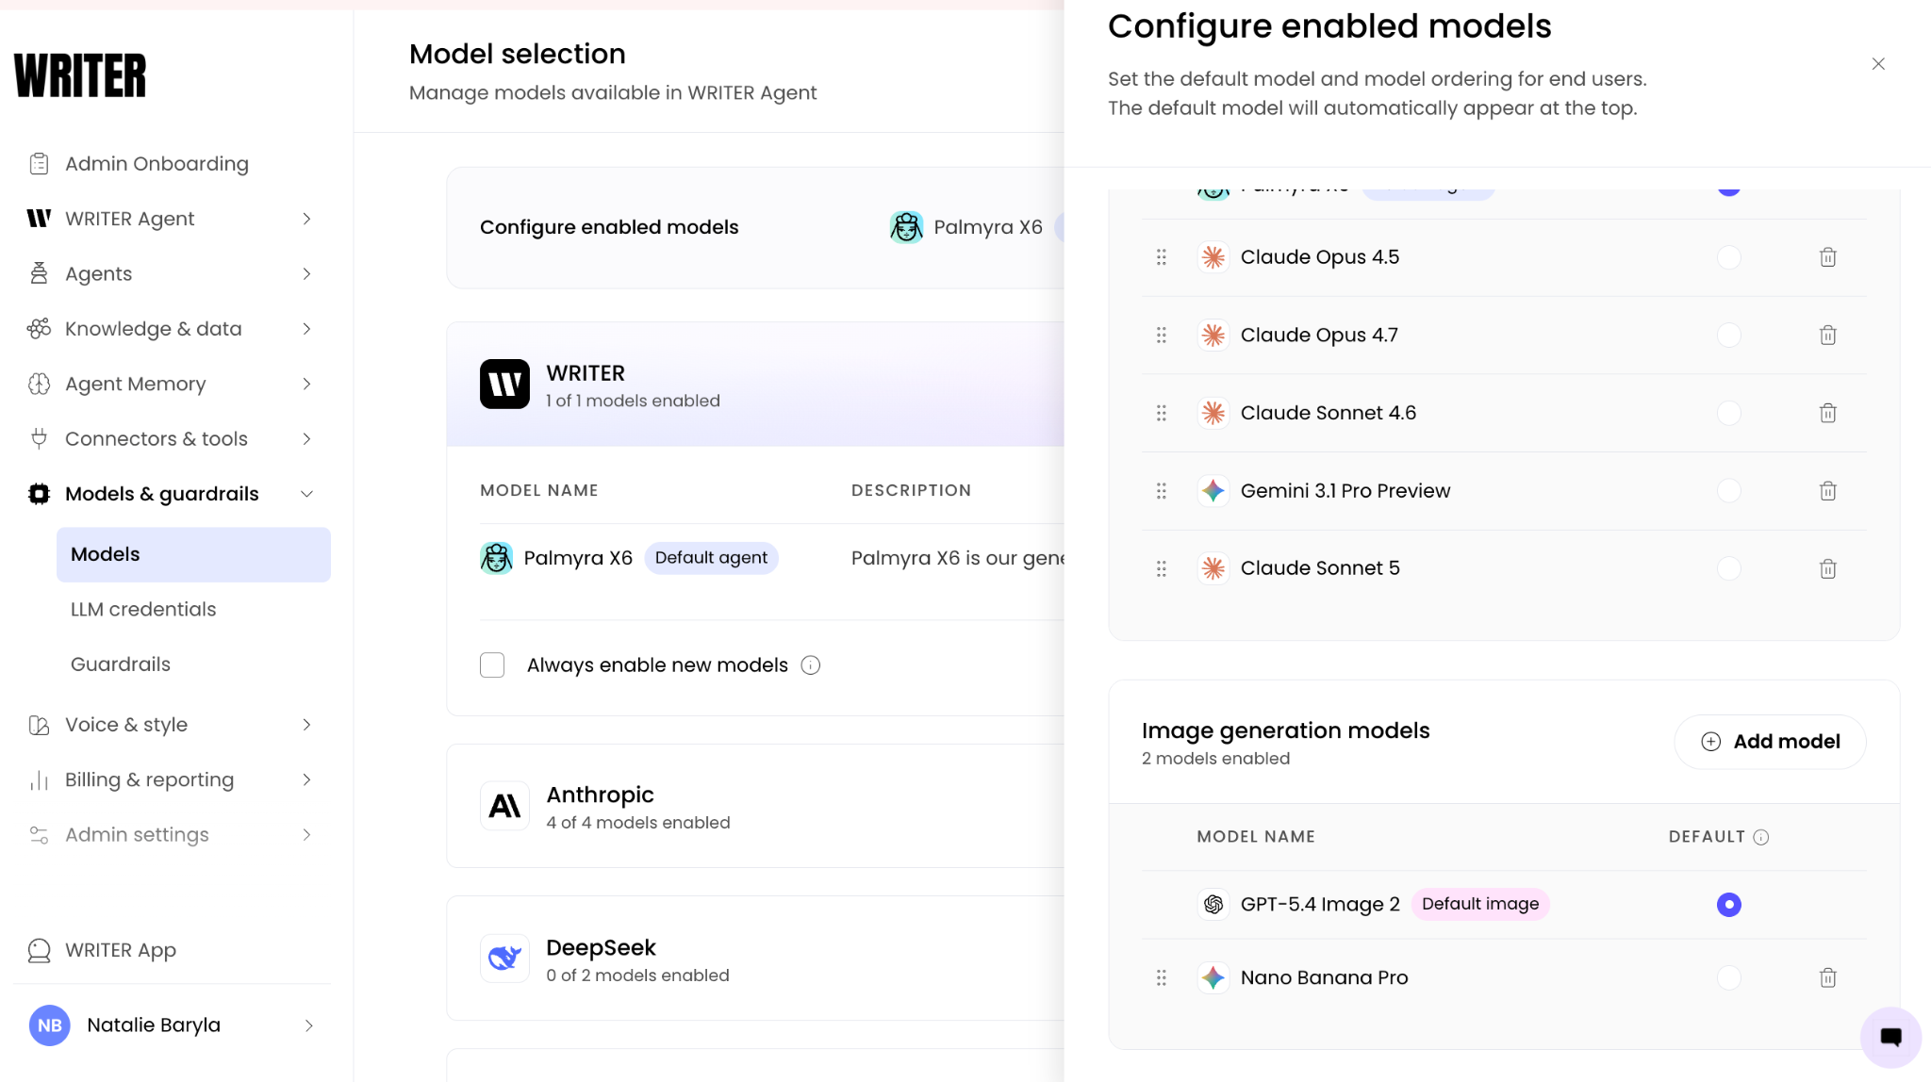Set Claude Opus 4.5 as default model

[1728, 257]
